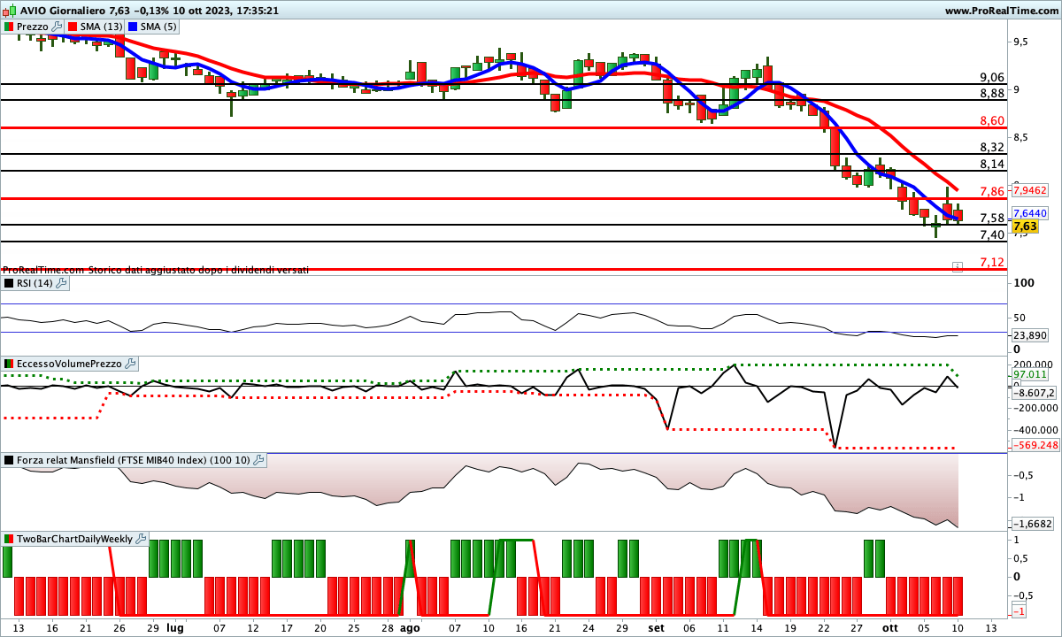Click the red-green Prezzo color icon
Image resolution: width=1062 pixels, height=637 pixels.
click(9, 27)
